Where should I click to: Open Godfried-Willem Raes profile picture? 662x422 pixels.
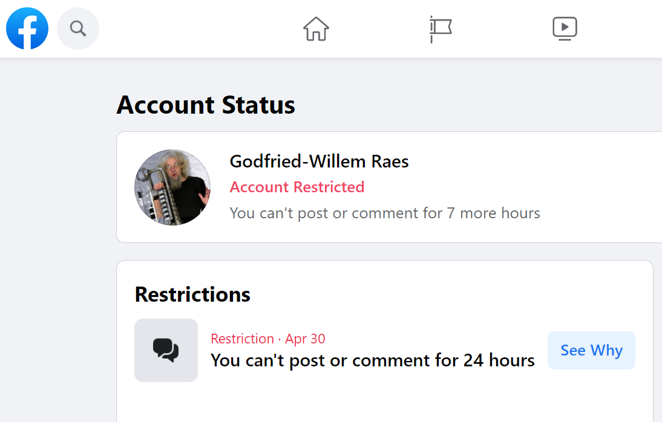pos(172,187)
